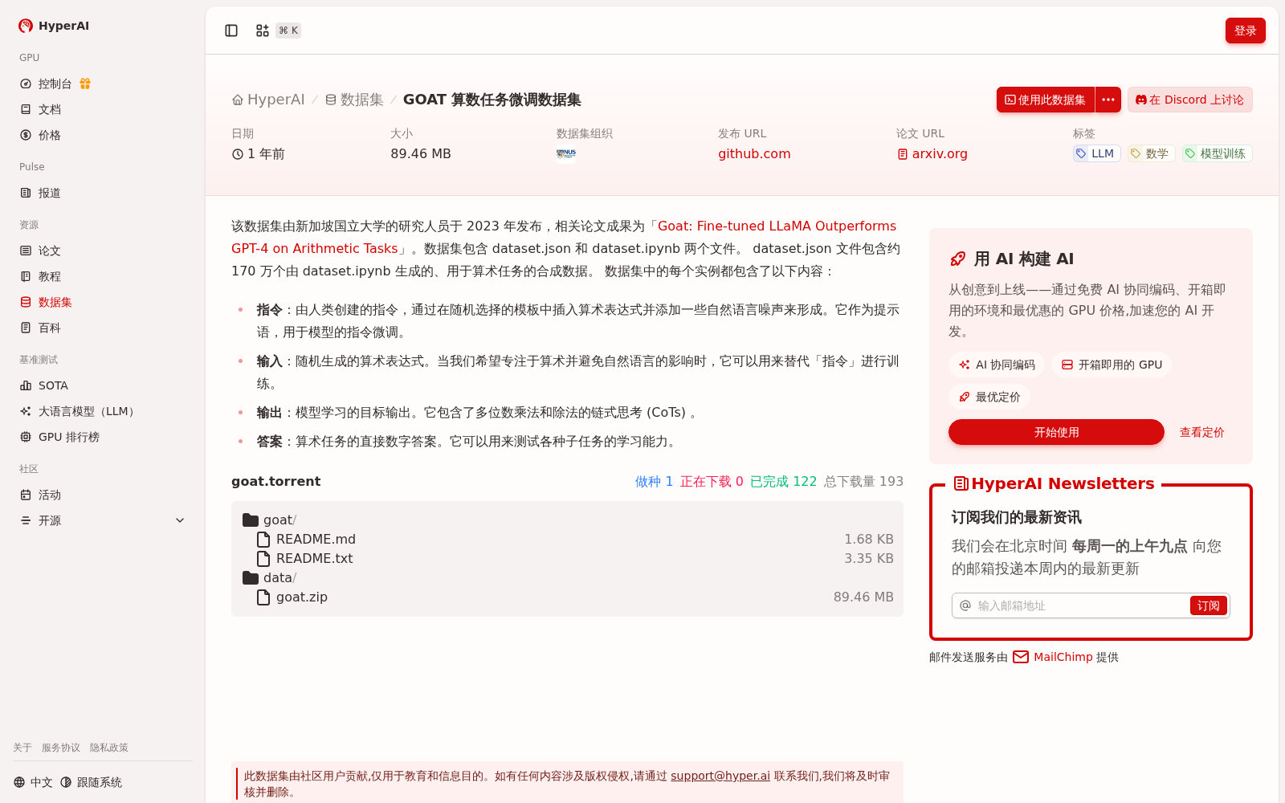Navigate to 教程 in sidebar
This screenshot has height=803, width=1285.
102,276
